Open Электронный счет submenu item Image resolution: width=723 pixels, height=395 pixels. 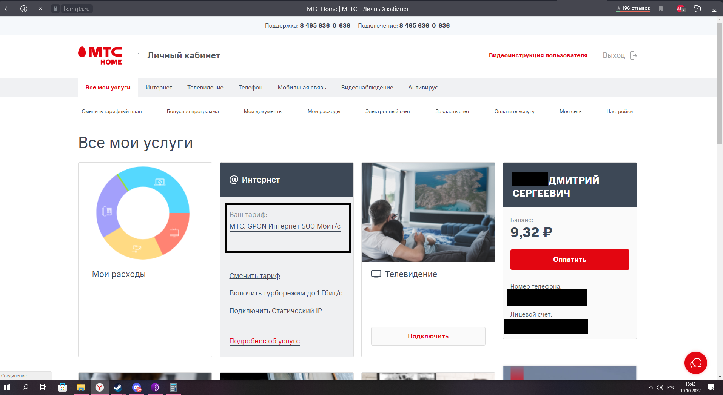(x=388, y=111)
